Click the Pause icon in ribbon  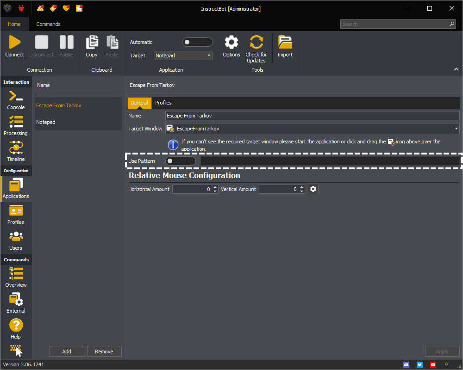point(66,42)
